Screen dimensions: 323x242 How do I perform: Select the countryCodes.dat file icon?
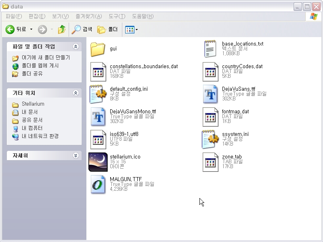[210, 72]
